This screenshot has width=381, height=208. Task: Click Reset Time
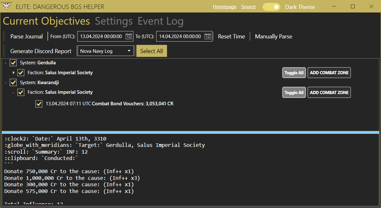coord(231,36)
